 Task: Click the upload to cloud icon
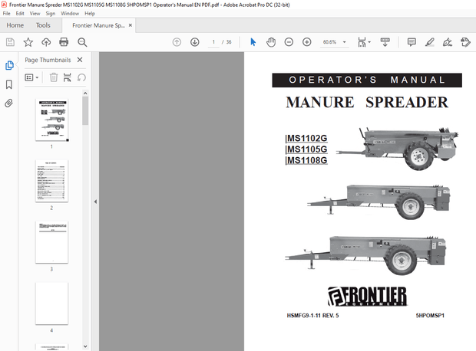point(46,42)
